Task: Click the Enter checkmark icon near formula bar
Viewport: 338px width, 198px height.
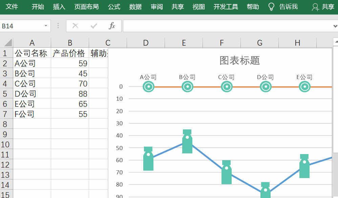Action: [x=93, y=26]
